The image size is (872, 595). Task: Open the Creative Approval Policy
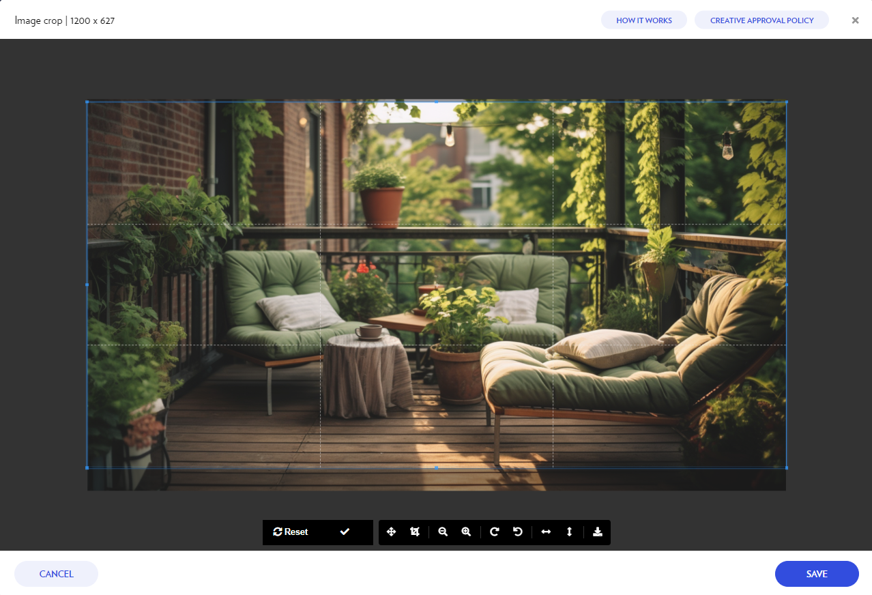761,20
